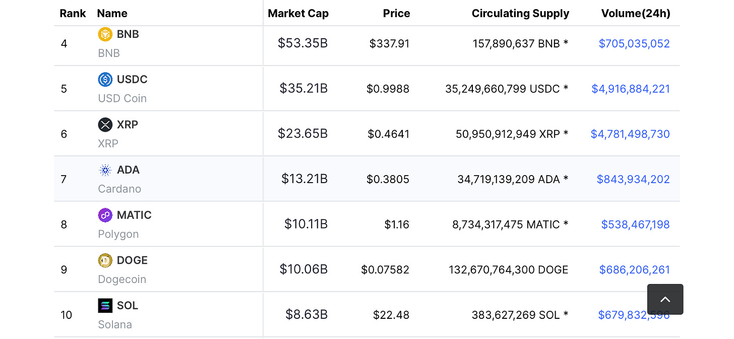The height and width of the screenshot is (339, 734).
Task: Open DOGE volume link $686,206,261
Action: tap(634, 270)
